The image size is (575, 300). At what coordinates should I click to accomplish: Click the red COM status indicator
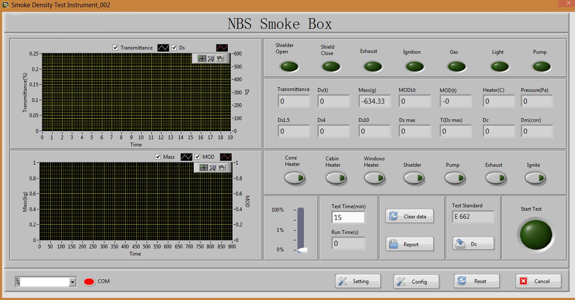click(89, 281)
